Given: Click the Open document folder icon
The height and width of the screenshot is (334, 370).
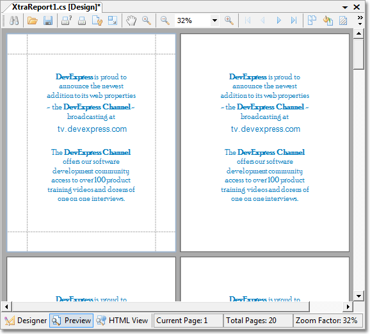Looking at the screenshot, I should [x=33, y=20].
